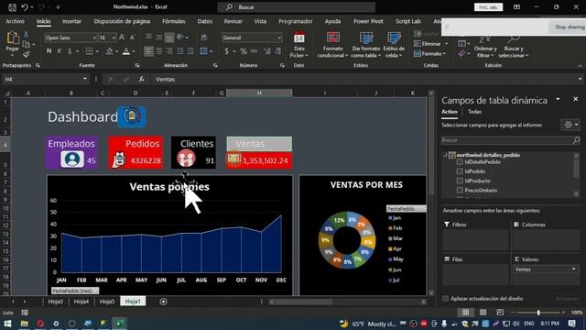Switch to the Datos ribbon tab
586x330 pixels.
click(x=204, y=21)
